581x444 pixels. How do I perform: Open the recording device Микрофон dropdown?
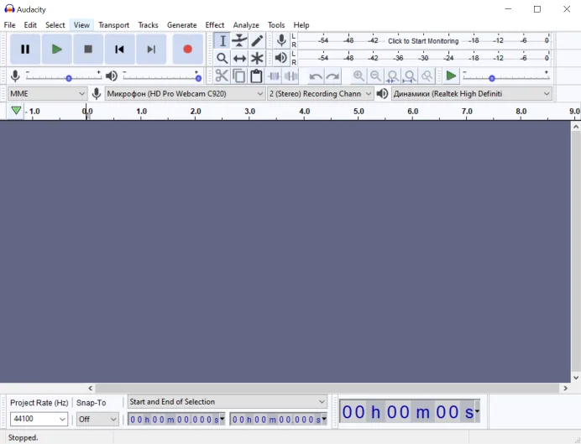[x=185, y=94]
